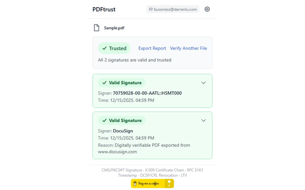Click the PDFtrust logo title
Screen dimensions: 305x190
click(104, 9)
